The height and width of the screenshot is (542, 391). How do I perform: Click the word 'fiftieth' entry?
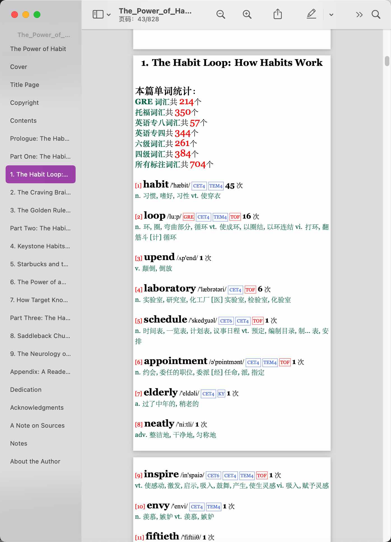162,536
